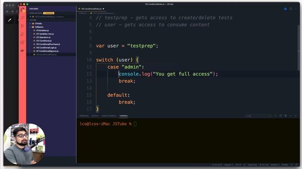302x169 pixels.
Task: Click the new terminal plus icon
Action: [276, 115]
